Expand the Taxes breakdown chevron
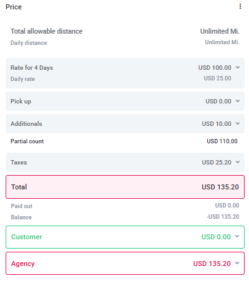This screenshot has height=281, width=249. (x=238, y=162)
